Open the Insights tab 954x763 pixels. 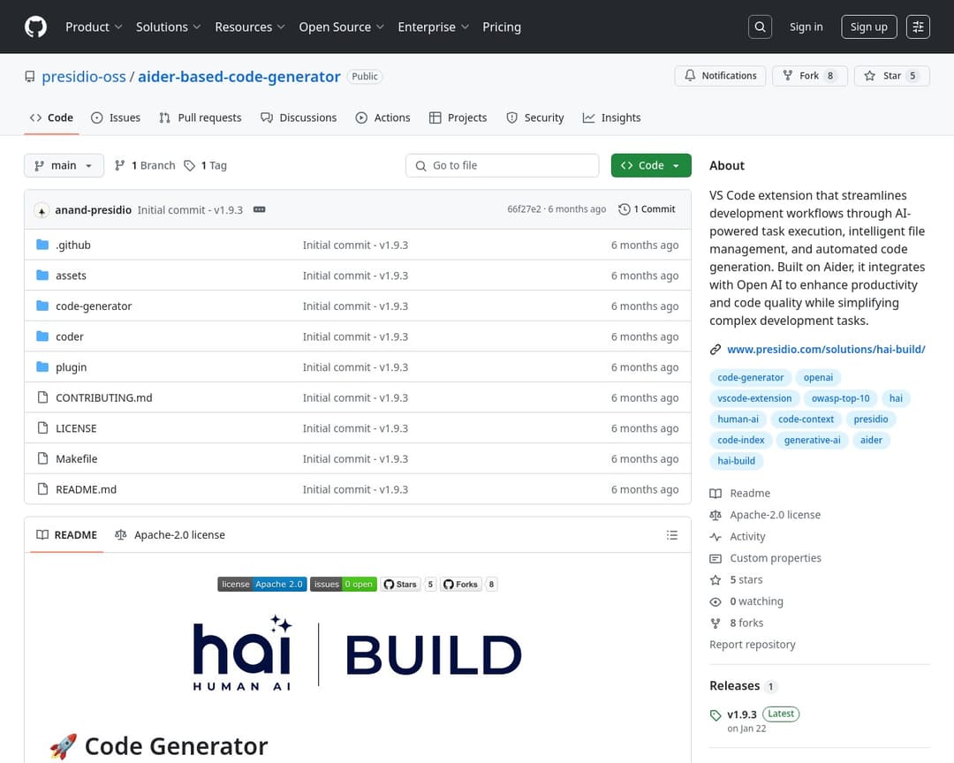(611, 117)
